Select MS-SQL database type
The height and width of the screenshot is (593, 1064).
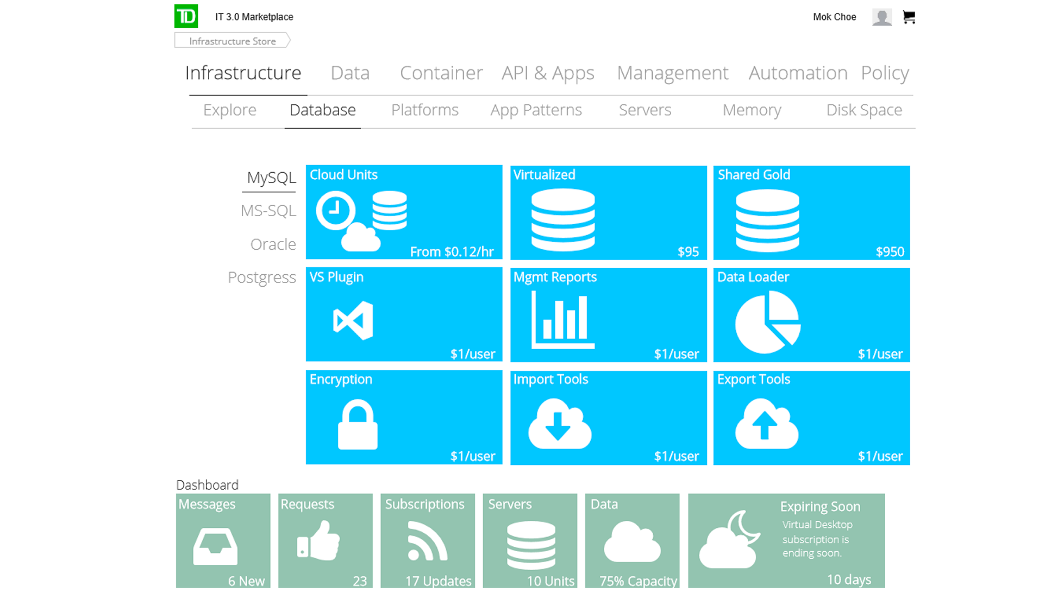click(x=268, y=211)
